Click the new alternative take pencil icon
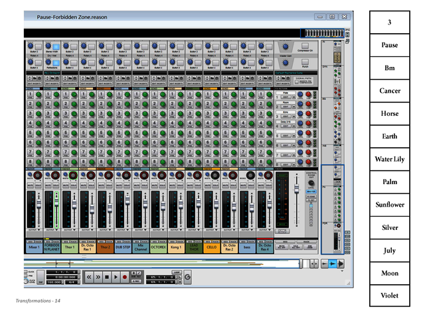Viewport: 425px width, 318px height. click(139, 274)
